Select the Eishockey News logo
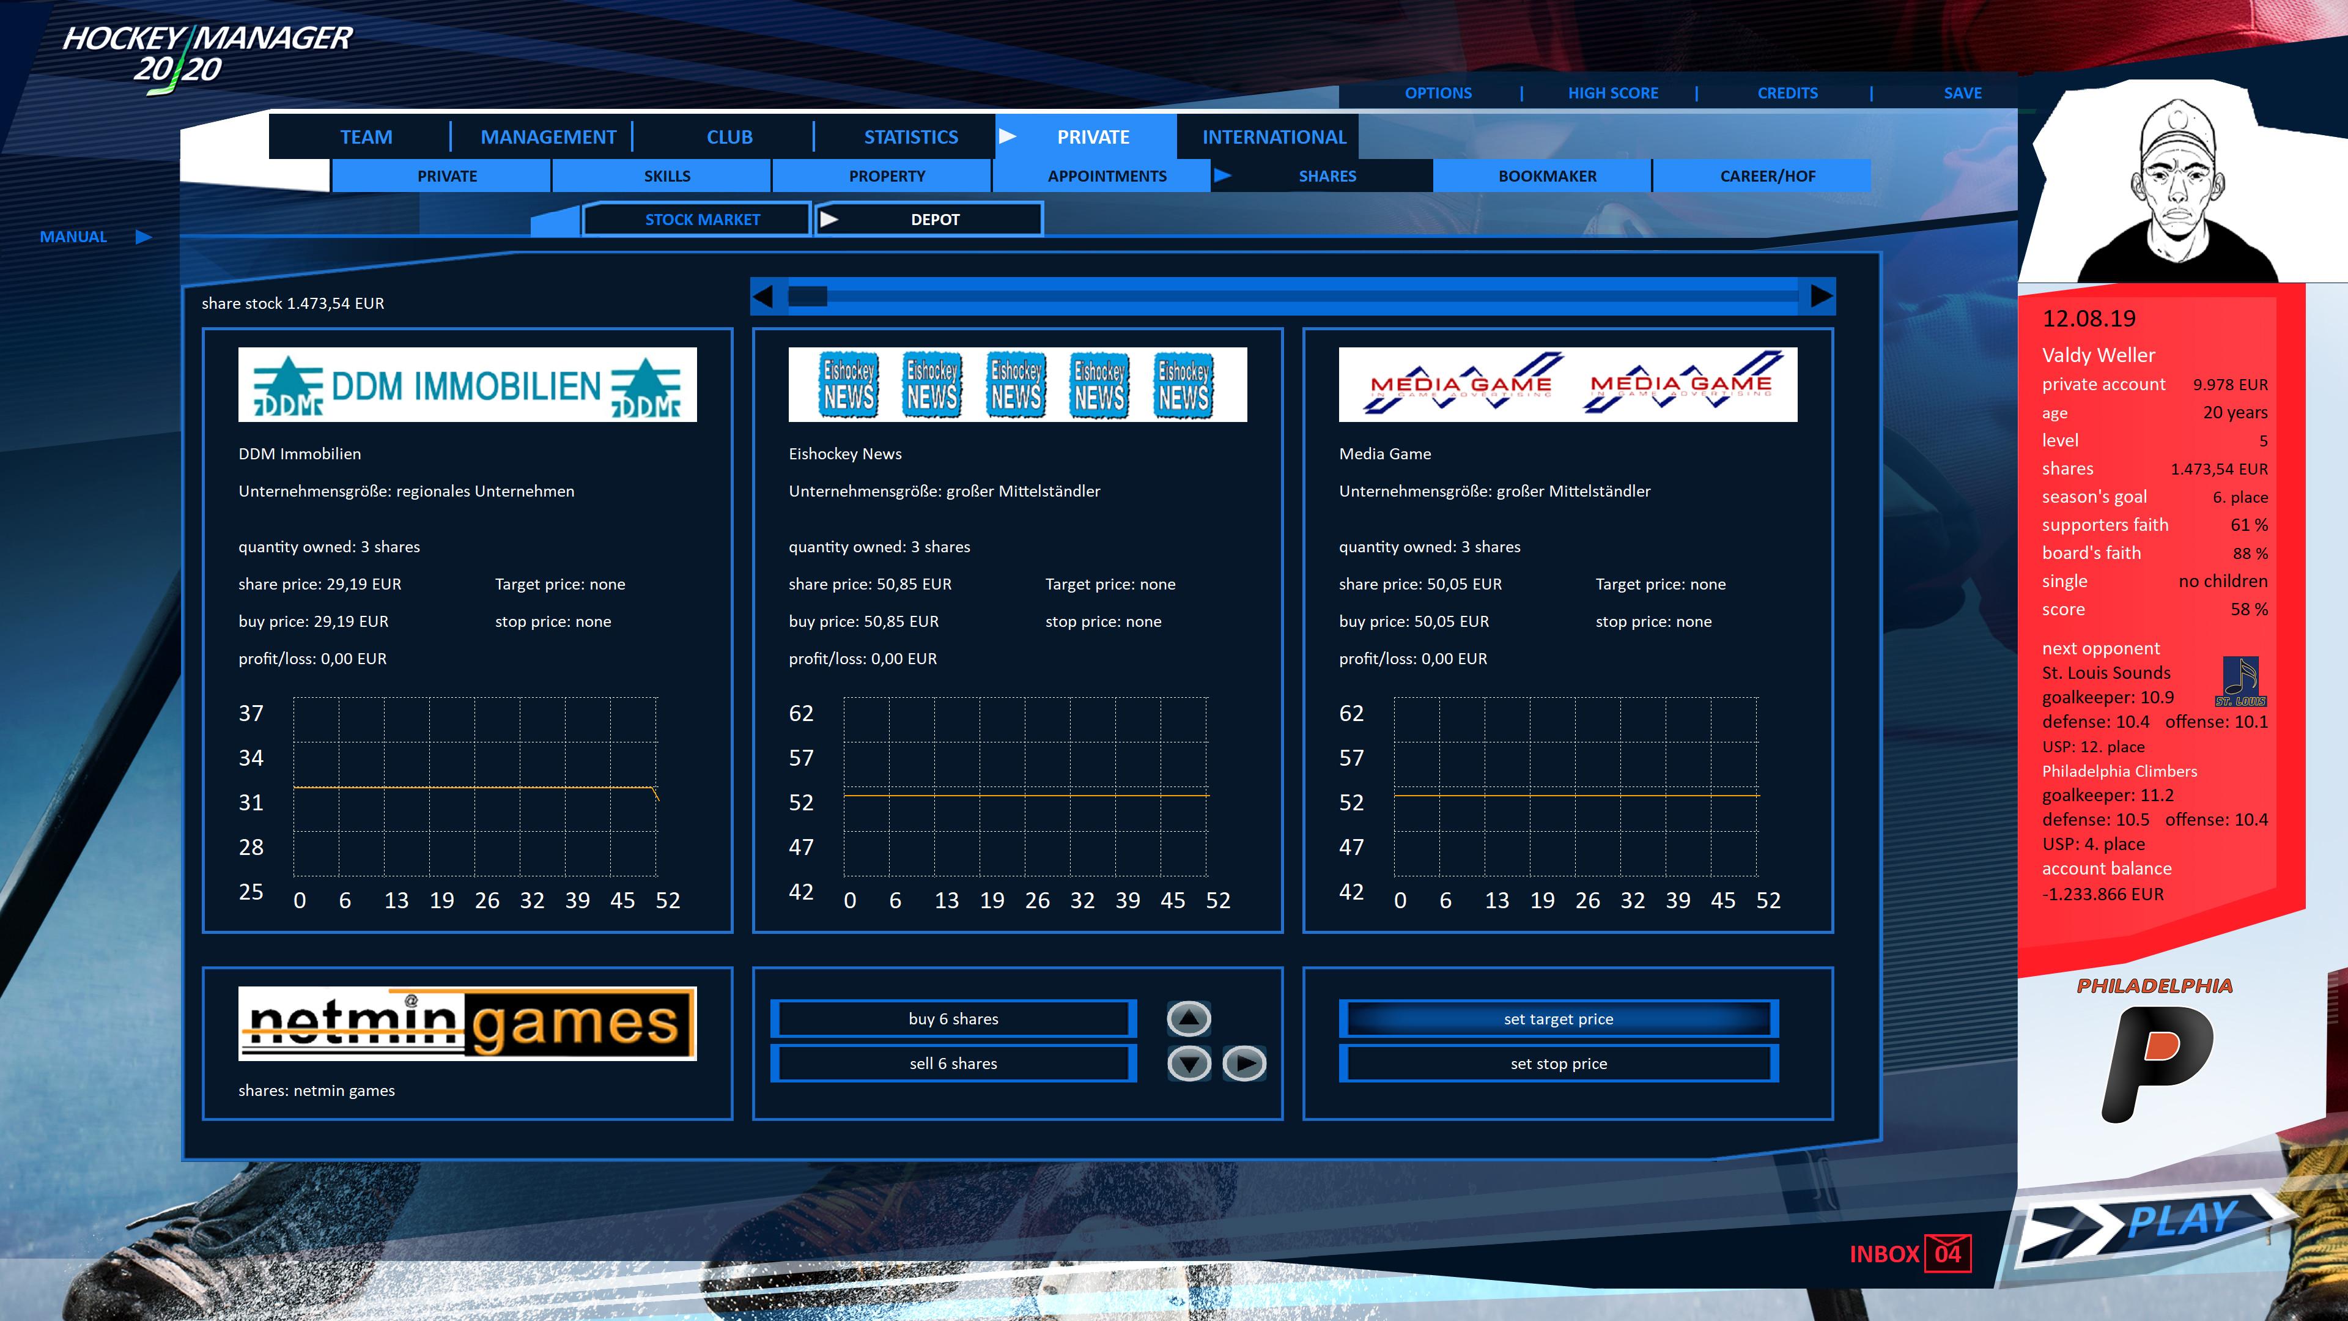Screen dimensions: 2348x1321 coord(1017,384)
